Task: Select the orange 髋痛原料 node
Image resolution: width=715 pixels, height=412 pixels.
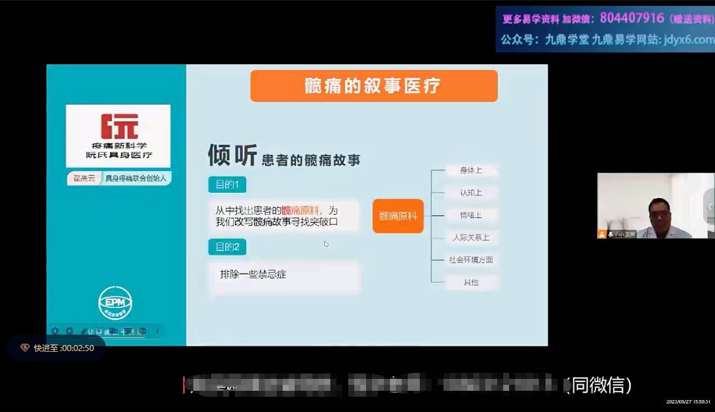Action: pyautogui.click(x=398, y=216)
